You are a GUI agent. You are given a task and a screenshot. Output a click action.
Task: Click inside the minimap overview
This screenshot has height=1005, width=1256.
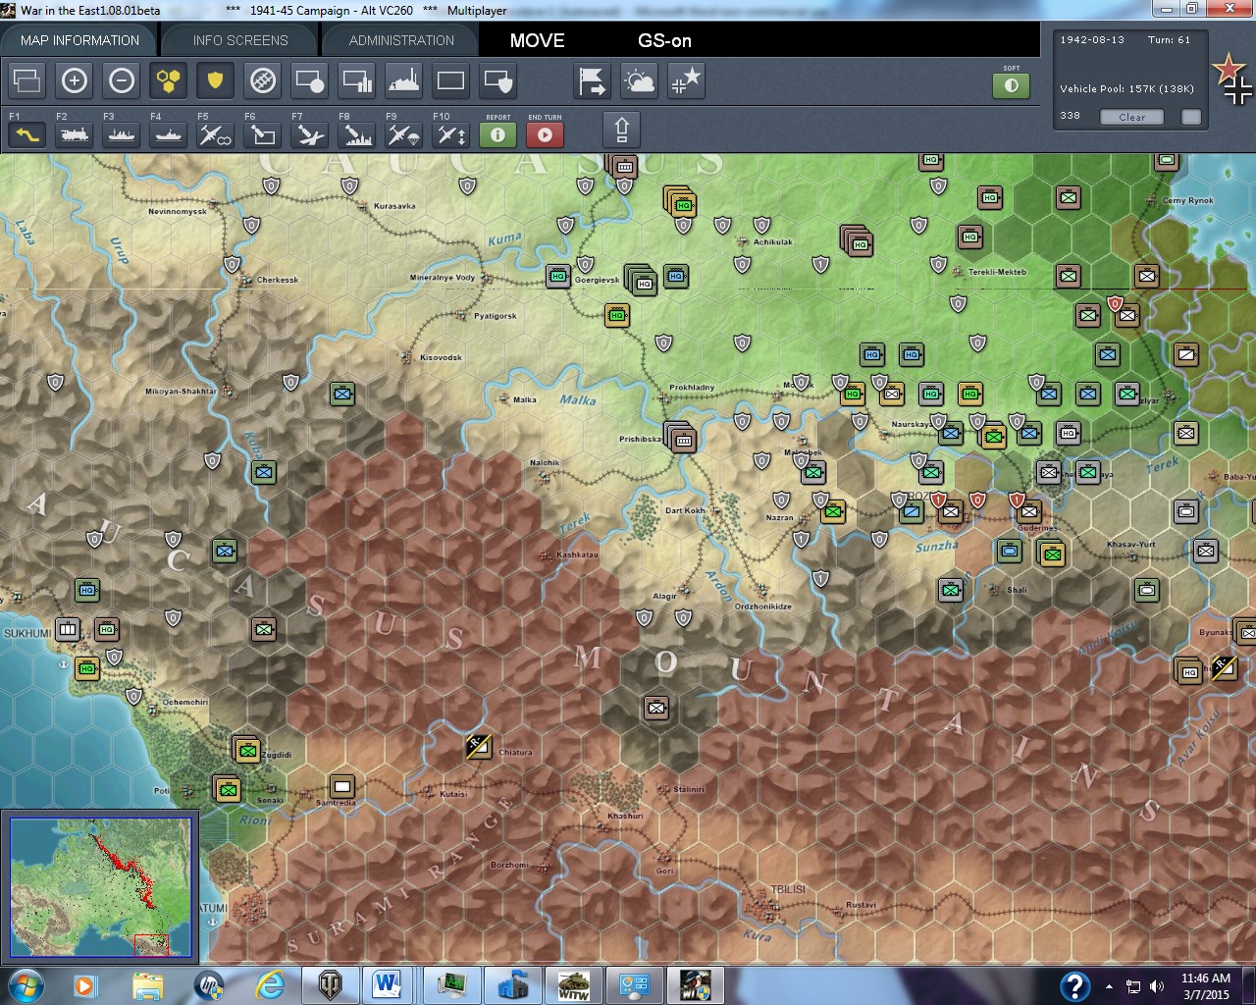point(101,886)
